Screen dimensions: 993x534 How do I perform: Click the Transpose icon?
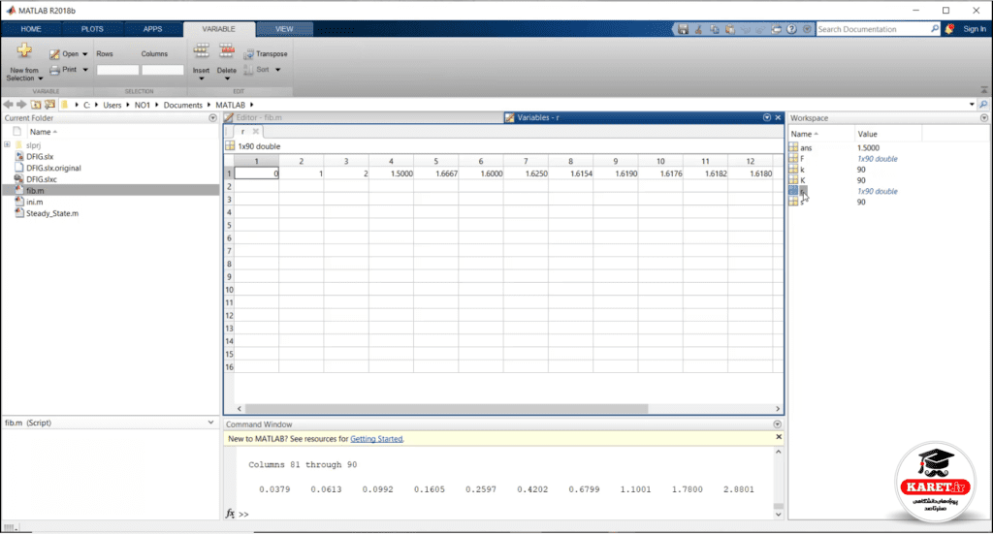[x=249, y=54]
